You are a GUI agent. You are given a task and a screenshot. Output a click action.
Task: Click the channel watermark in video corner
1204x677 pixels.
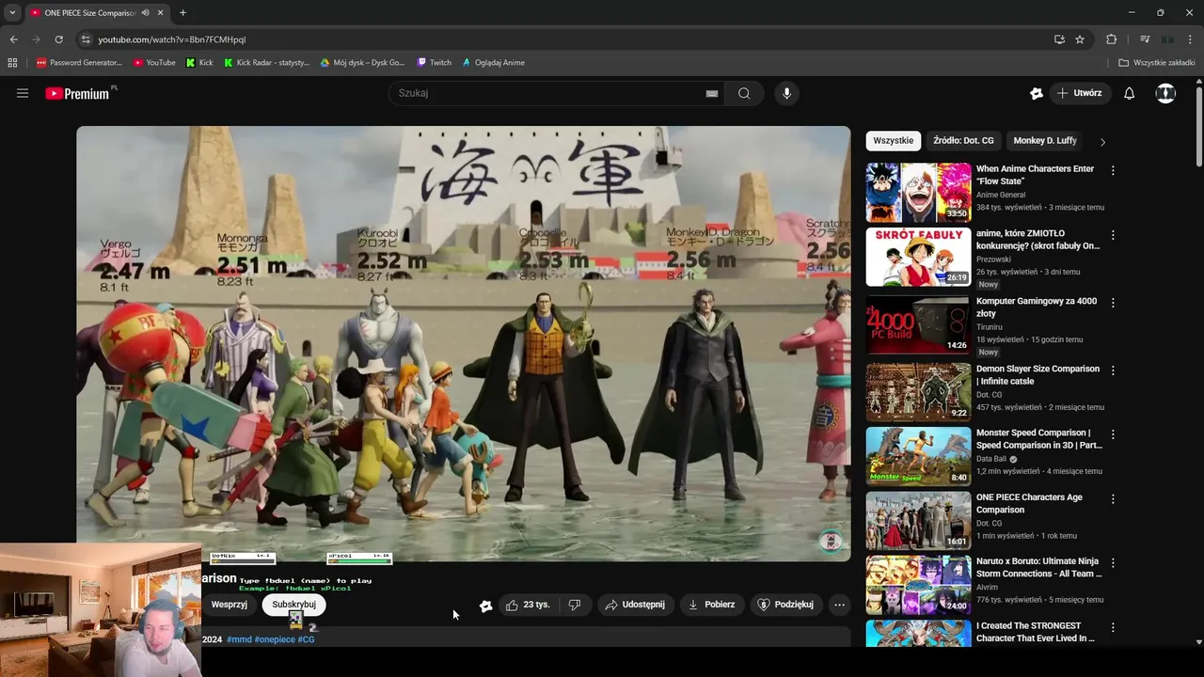830,541
